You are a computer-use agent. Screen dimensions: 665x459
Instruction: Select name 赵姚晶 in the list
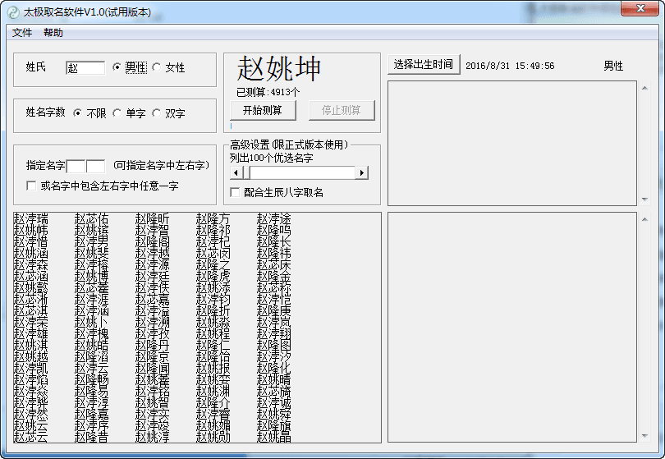(x=274, y=437)
